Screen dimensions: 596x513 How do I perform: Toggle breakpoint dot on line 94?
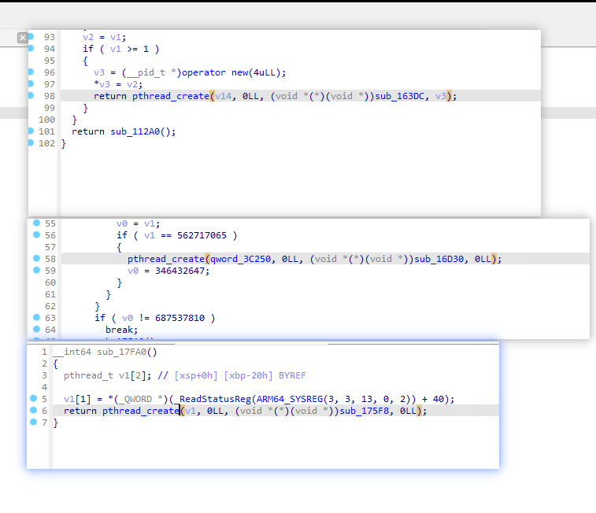click(31, 48)
